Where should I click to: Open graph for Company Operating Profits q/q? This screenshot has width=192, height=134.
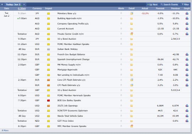tap(187, 24)
